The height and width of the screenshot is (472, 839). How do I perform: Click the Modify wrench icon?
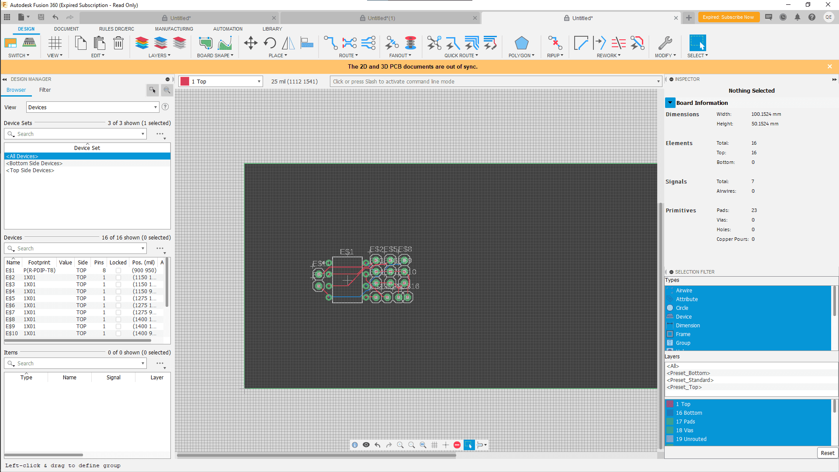click(x=665, y=43)
